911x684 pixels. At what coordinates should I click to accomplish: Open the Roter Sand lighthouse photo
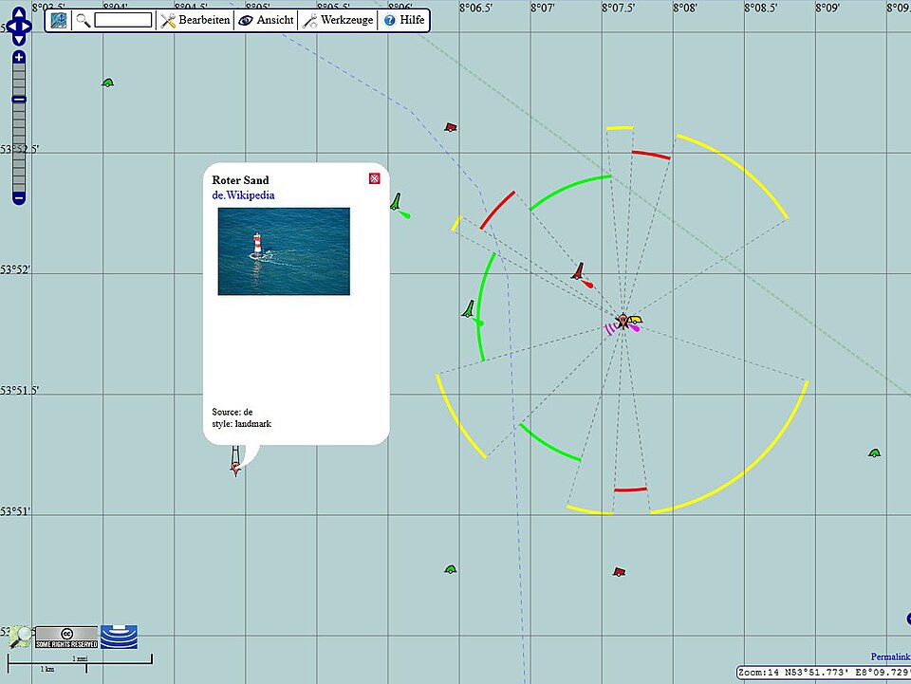[x=284, y=251]
